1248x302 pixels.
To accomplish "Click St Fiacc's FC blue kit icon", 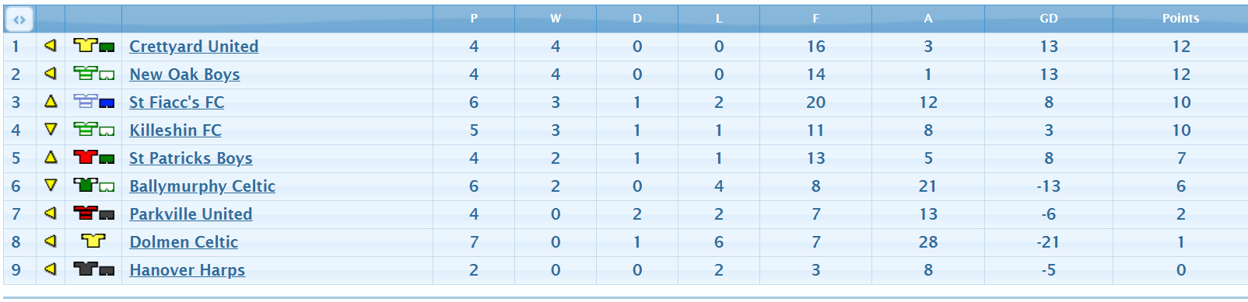I will coord(94,102).
